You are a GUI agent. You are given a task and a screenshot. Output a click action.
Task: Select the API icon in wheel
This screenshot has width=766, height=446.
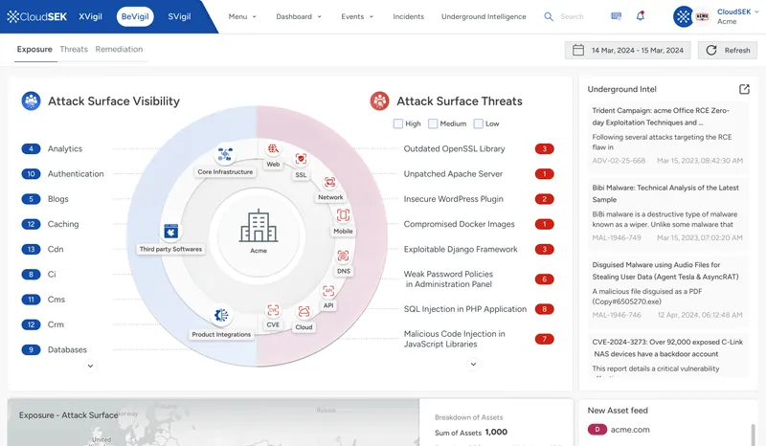328,292
